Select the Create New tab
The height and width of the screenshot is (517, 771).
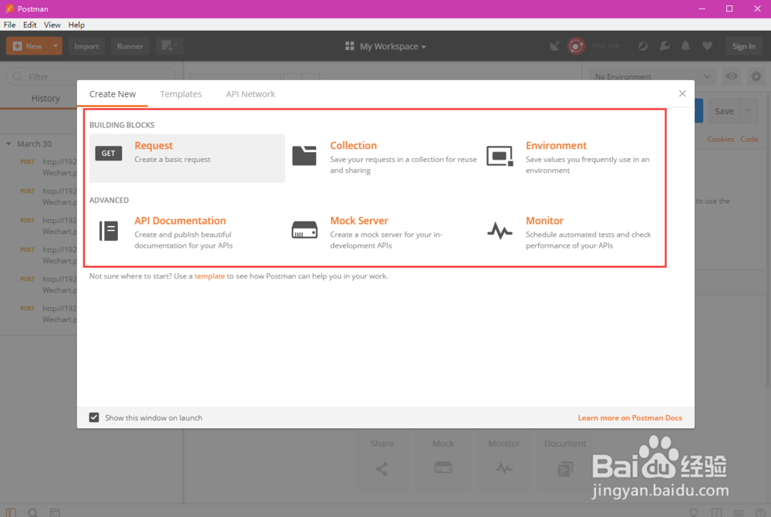pyautogui.click(x=112, y=94)
